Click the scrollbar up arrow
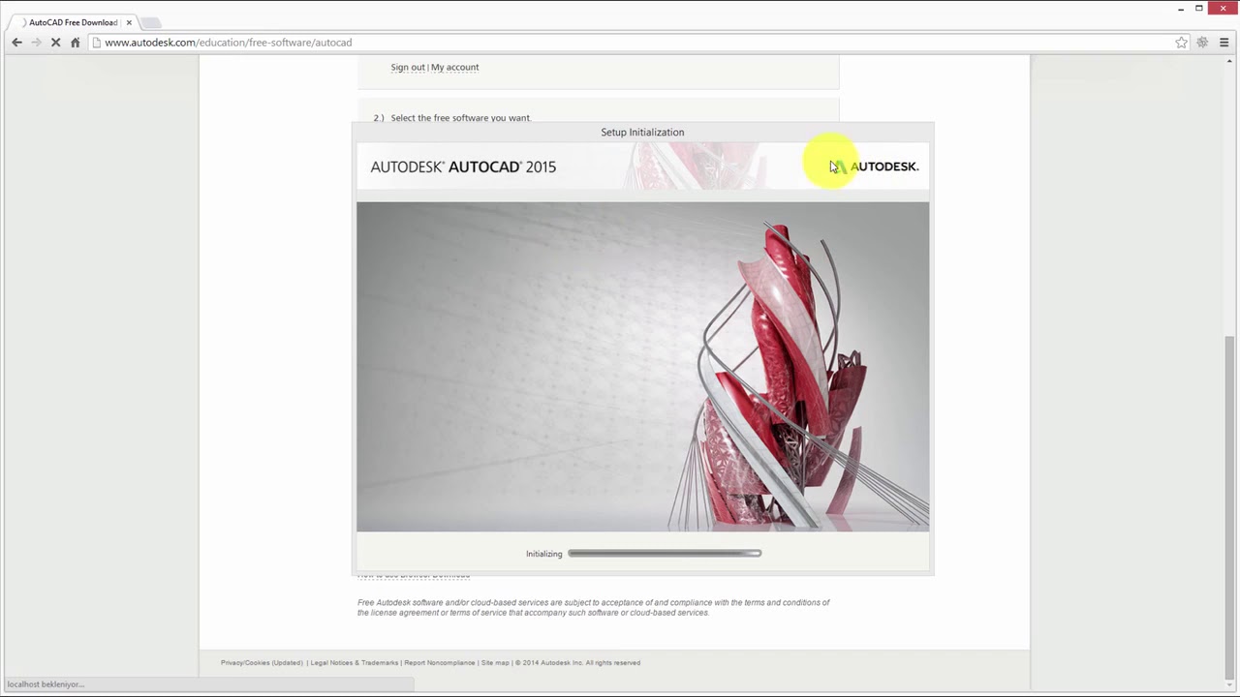The height and width of the screenshot is (697, 1240). click(1230, 61)
